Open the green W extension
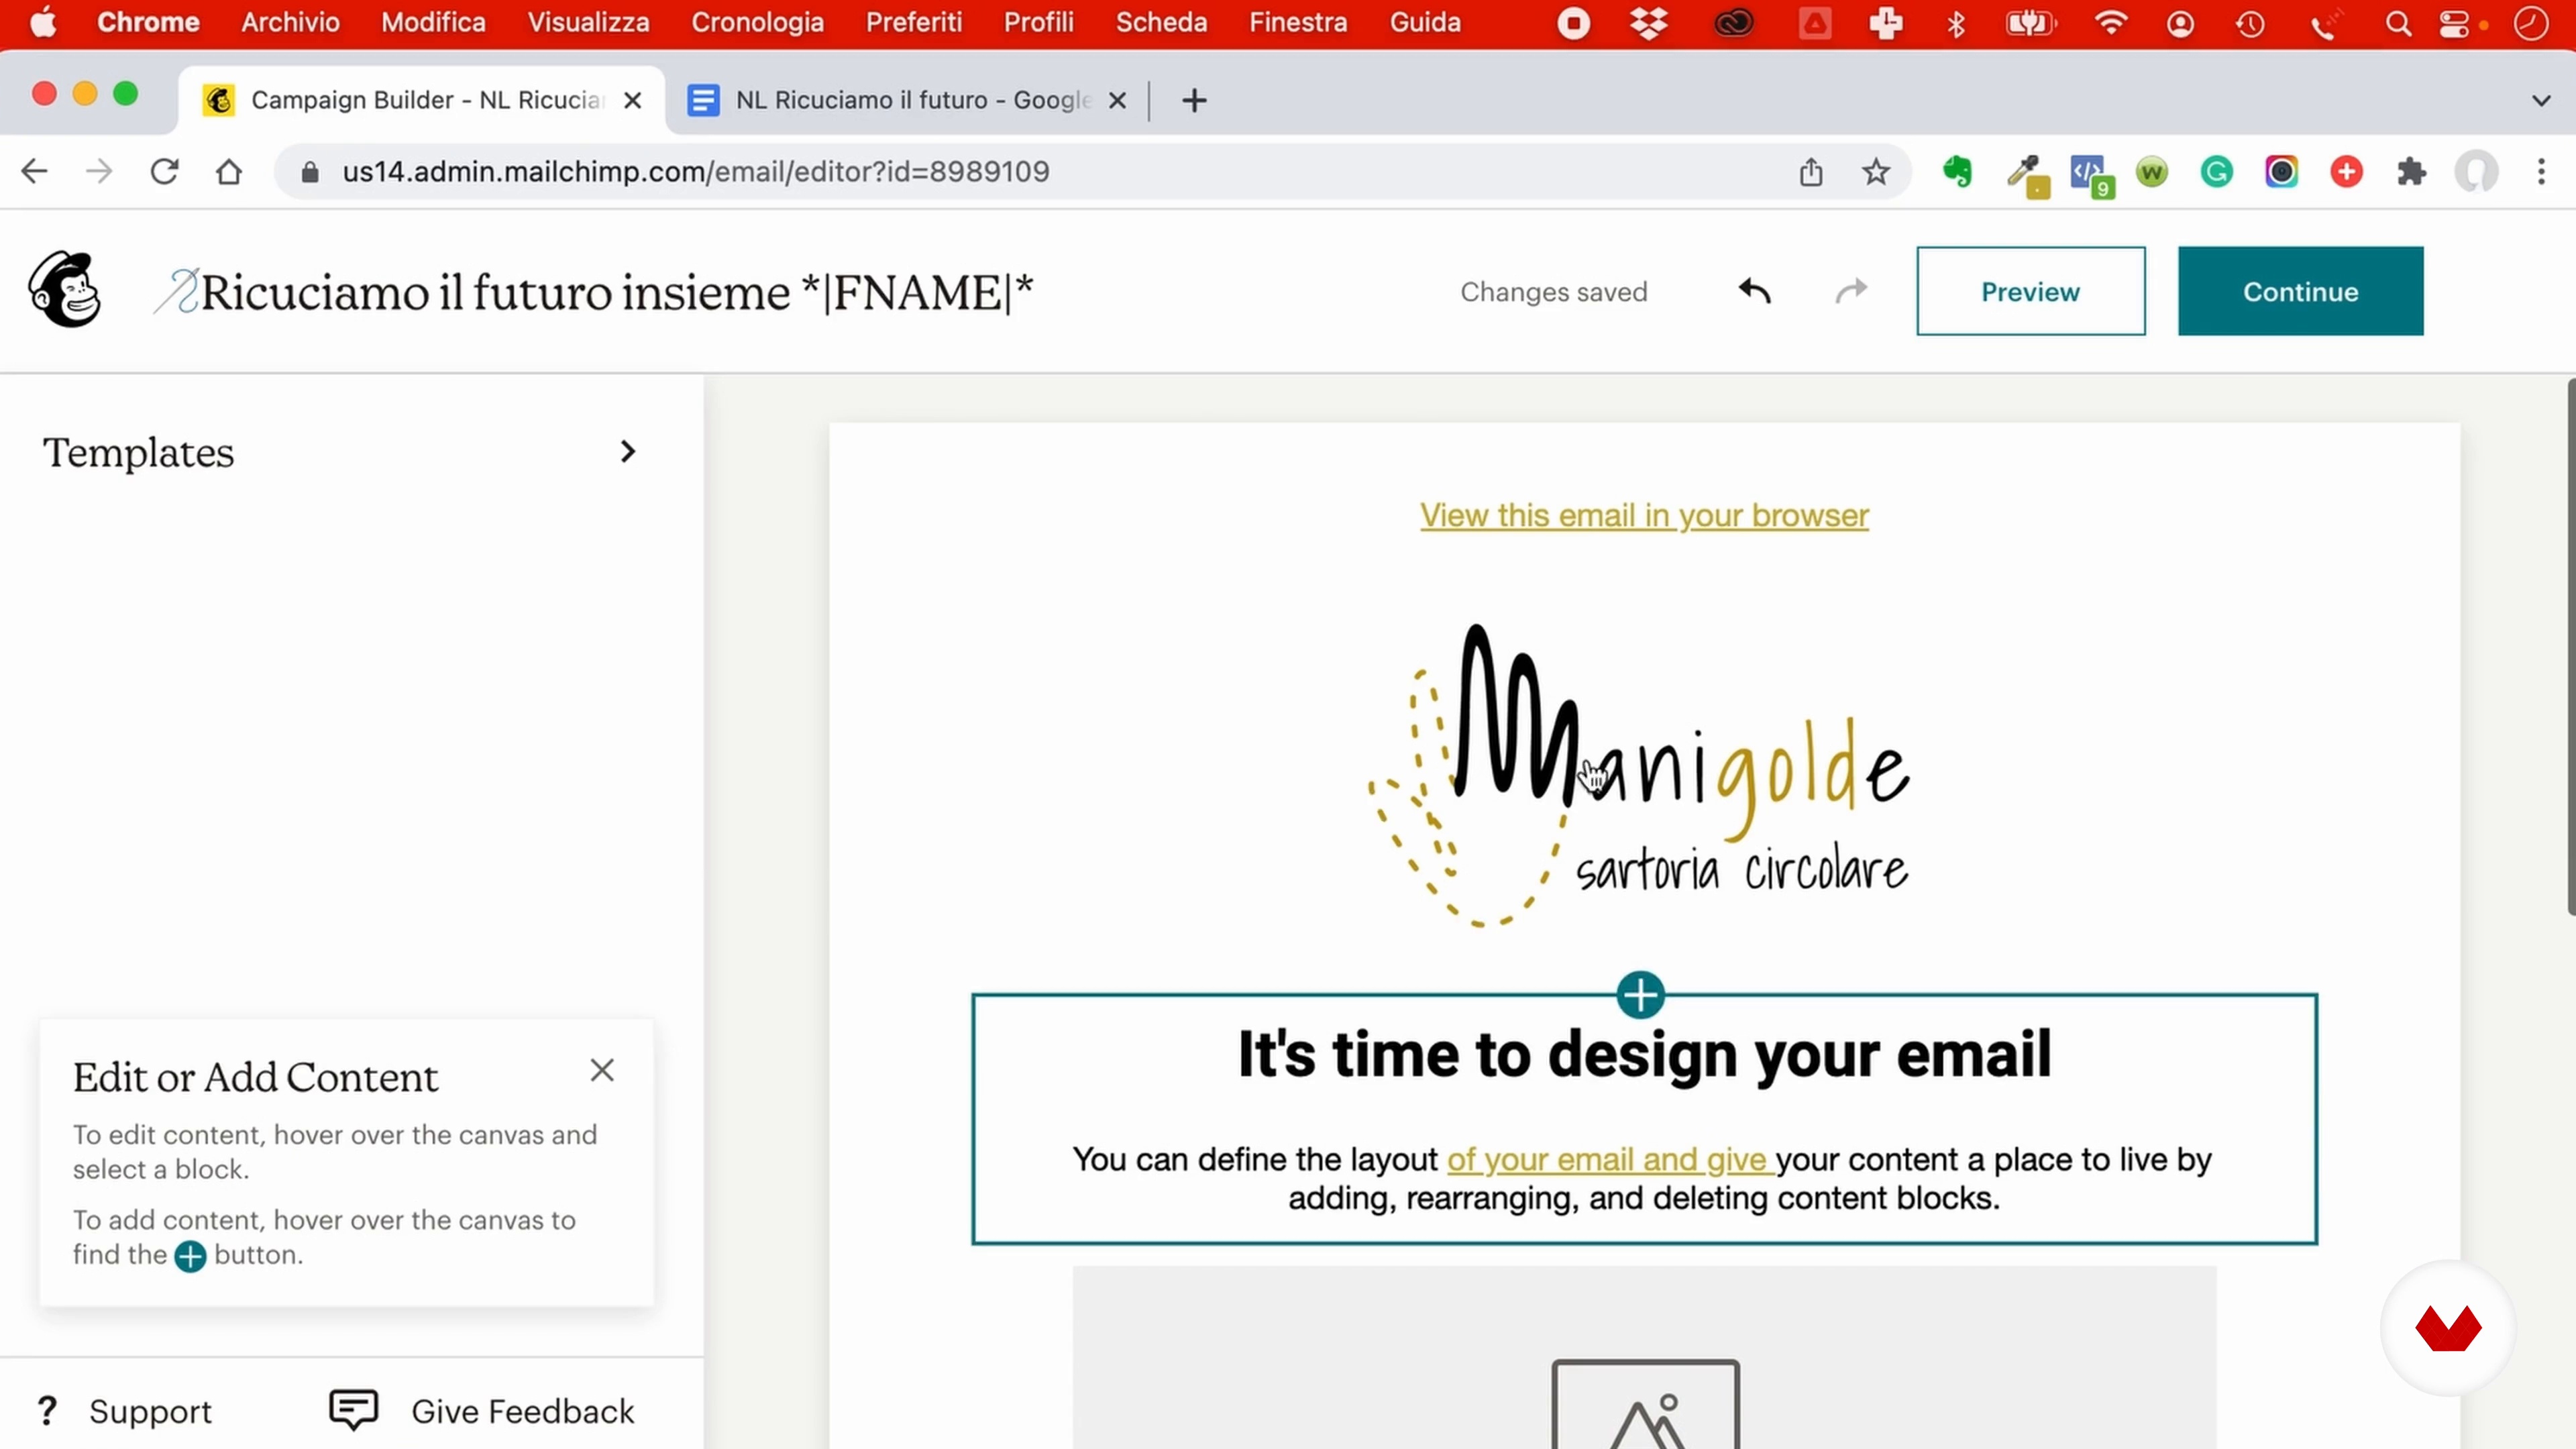2576x1449 pixels. (x=2151, y=172)
